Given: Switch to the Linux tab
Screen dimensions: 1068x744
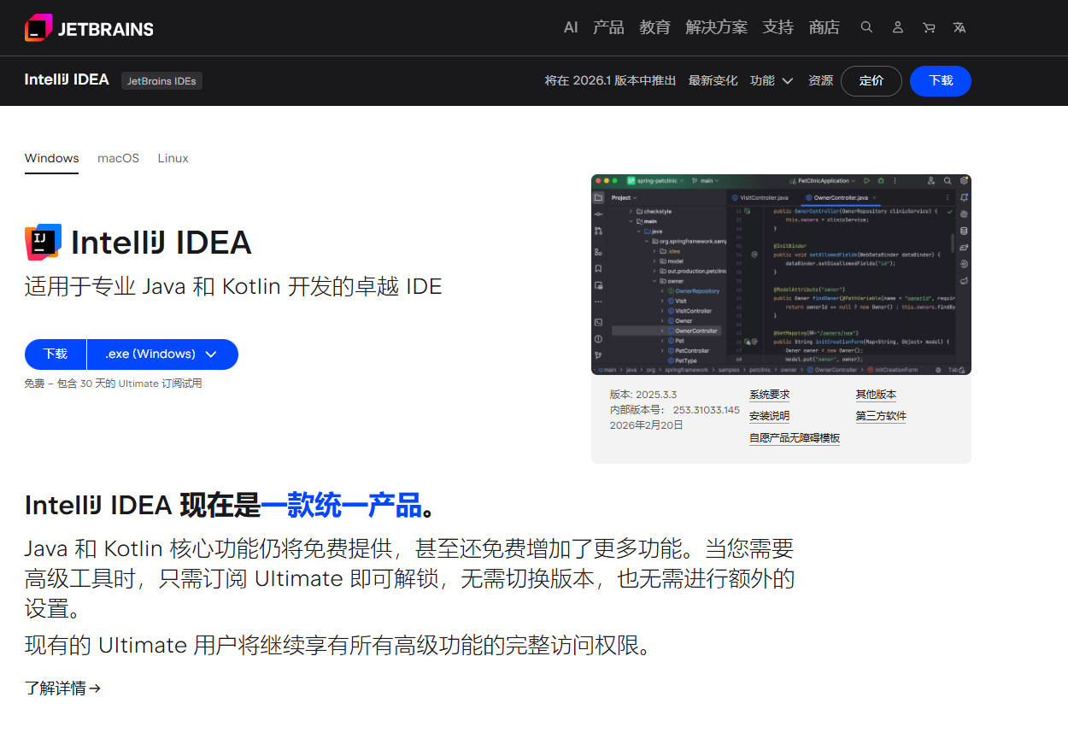Looking at the screenshot, I should 173,158.
